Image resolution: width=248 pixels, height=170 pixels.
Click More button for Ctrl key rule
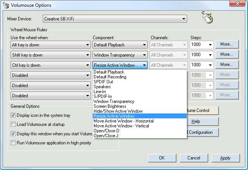tap(226, 65)
